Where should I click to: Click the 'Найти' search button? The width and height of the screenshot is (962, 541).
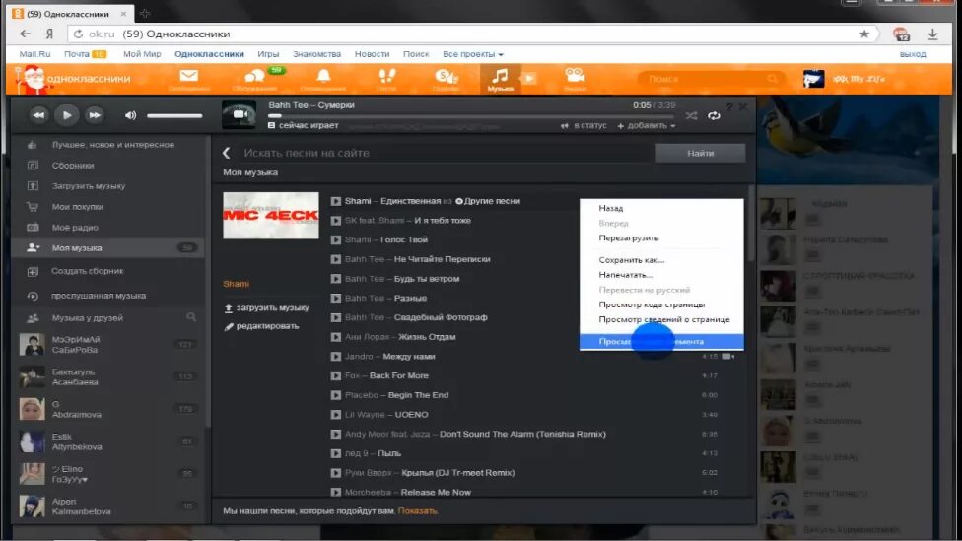700,153
